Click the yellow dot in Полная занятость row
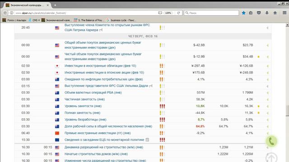289x162 pixels. point(258,113)
